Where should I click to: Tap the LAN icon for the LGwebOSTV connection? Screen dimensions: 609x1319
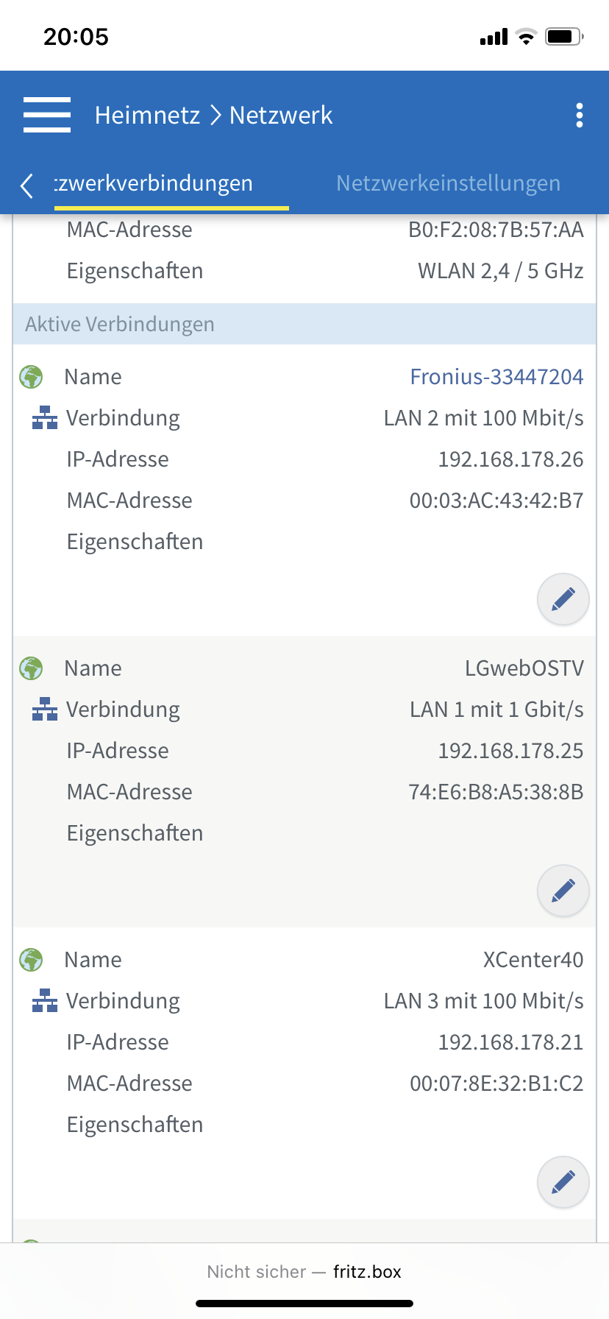[x=45, y=710]
